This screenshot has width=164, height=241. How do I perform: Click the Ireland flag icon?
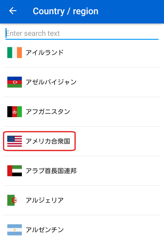coord(15,53)
